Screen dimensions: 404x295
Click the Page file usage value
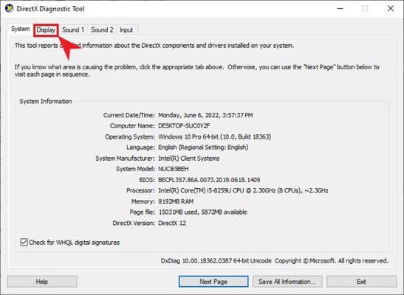[x=203, y=212]
